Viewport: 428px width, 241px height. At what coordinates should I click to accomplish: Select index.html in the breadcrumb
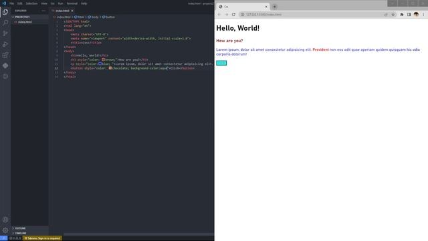pyautogui.click(x=64, y=17)
